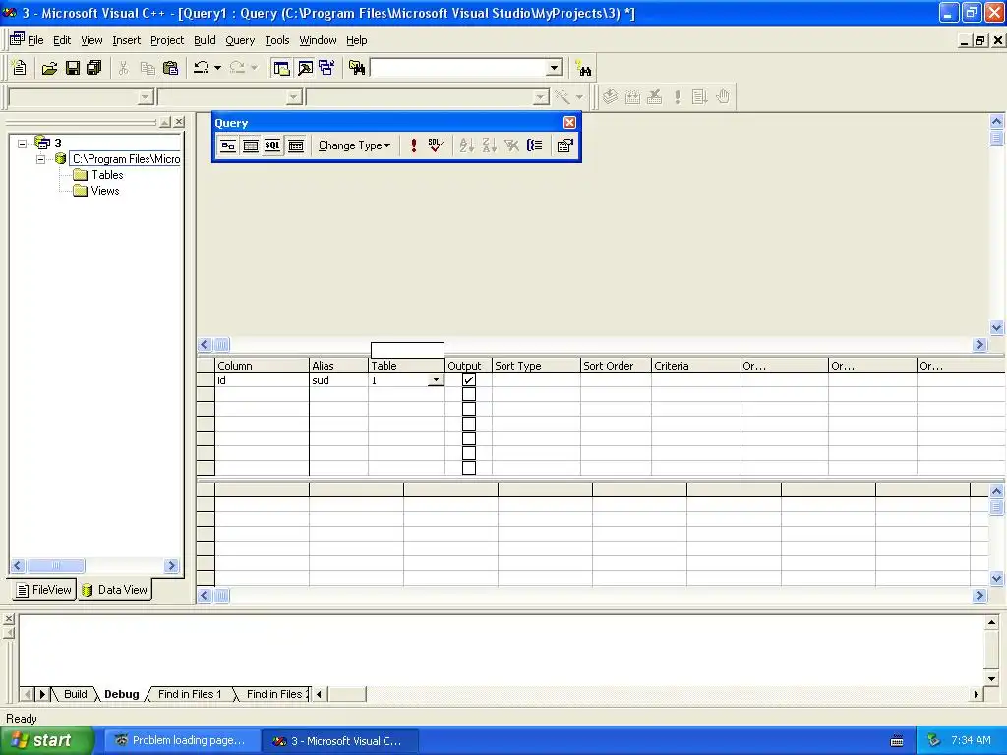1007x755 pixels.
Task: Show the Grid pane in Query toolbar
Action: pos(251,145)
